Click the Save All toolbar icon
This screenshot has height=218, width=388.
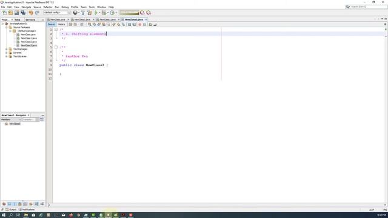pos(23,13)
